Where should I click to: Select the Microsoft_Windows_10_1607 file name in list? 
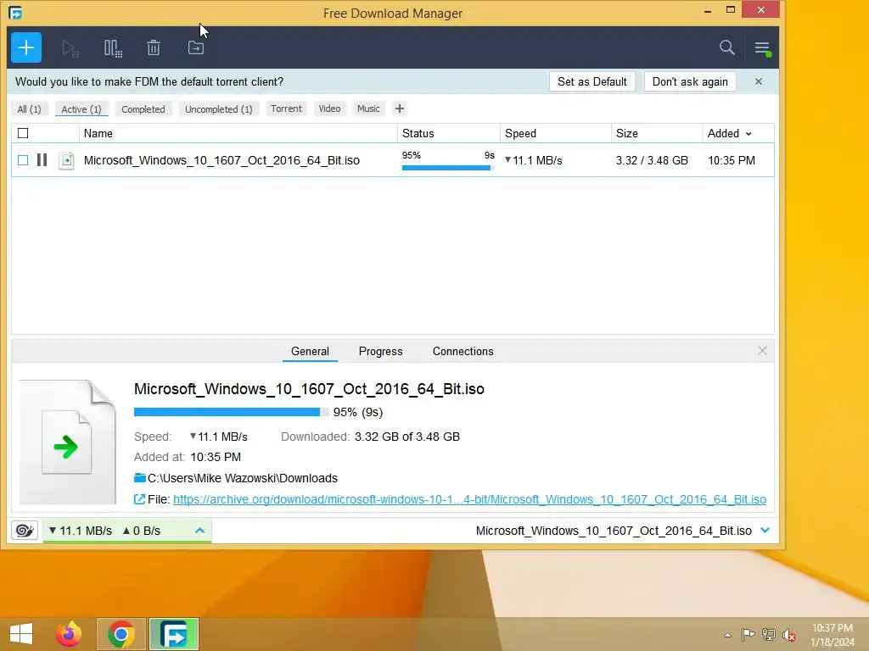click(x=221, y=160)
